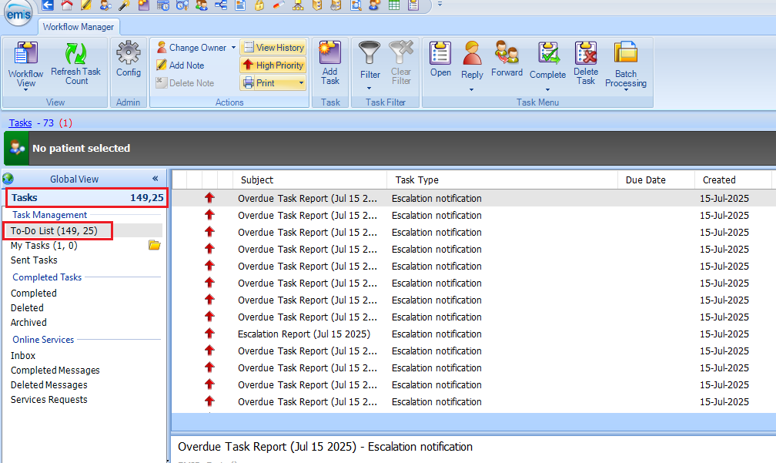Click the Delete Task icon
This screenshot has width=776, height=463.
tap(586, 55)
